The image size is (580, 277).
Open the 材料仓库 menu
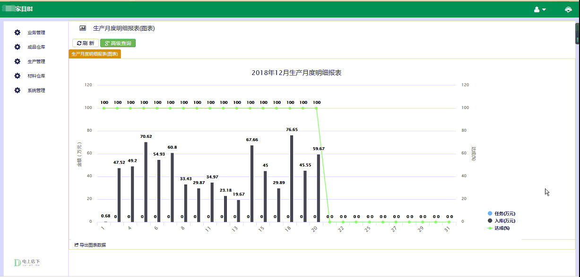[36, 76]
